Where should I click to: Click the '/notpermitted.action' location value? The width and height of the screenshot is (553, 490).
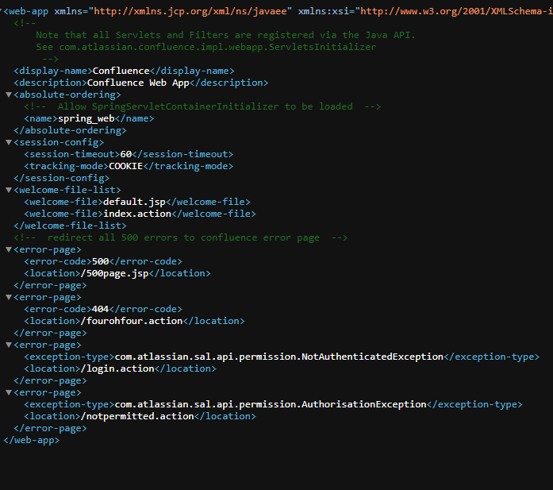coord(137,416)
